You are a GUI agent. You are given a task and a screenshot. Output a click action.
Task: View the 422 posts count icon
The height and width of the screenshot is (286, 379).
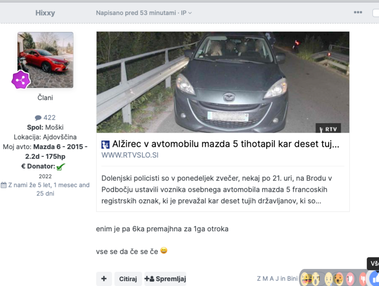pyautogui.click(x=38, y=117)
